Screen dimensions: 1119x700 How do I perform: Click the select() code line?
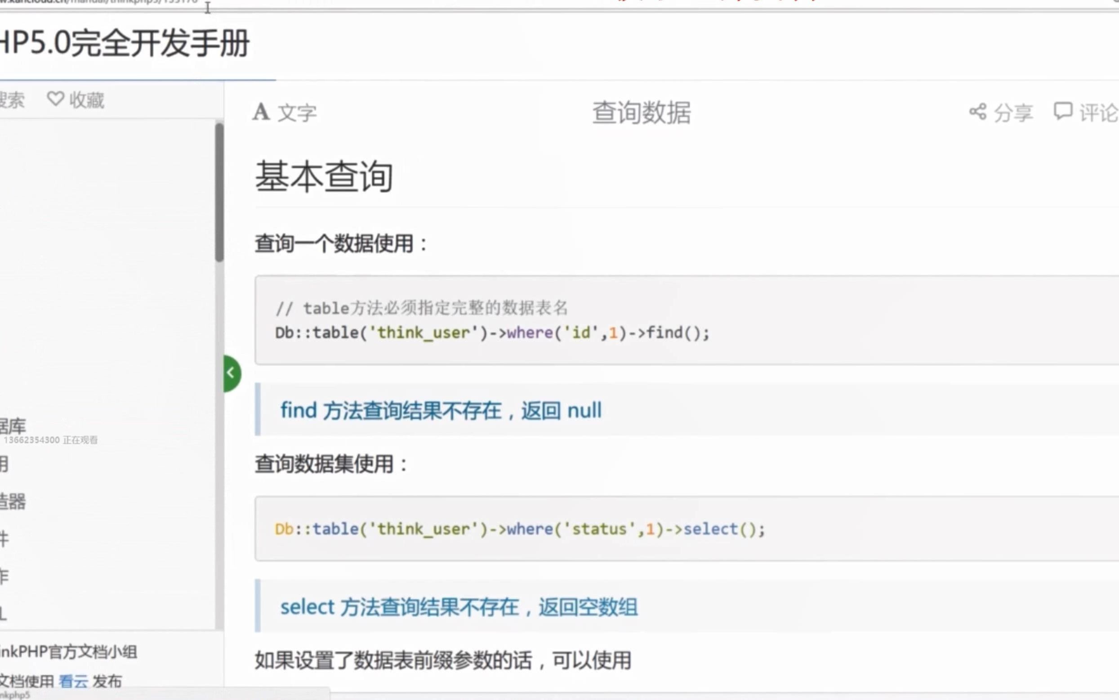520,529
